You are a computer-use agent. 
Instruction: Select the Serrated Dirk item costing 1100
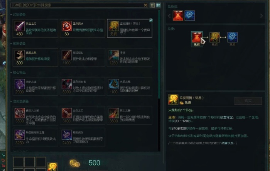pyautogui.click(x=83, y=58)
